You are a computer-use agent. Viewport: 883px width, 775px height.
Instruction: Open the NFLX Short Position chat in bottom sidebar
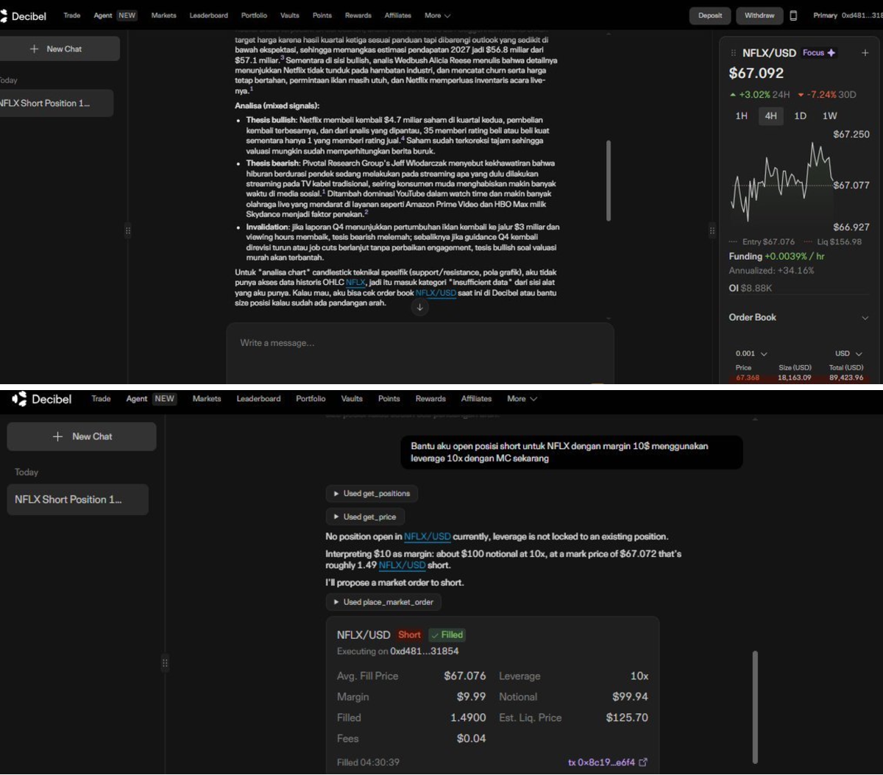click(x=77, y=500)
